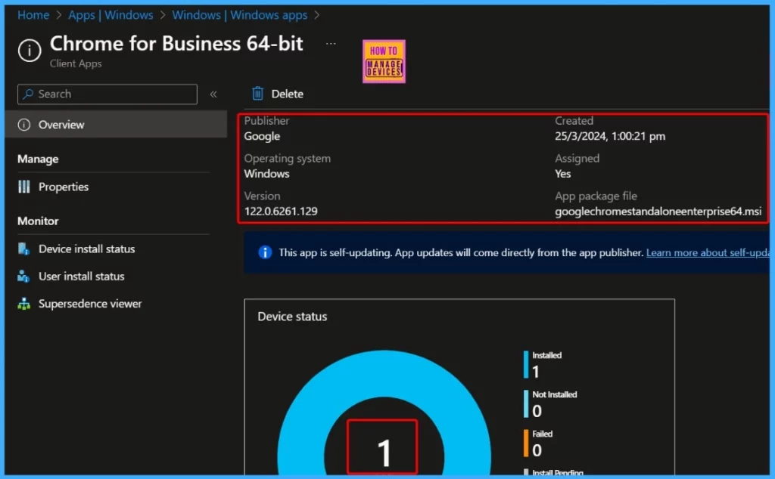The height and width of the screenshot is (479, 775).
Task: Follow Learn more about self-updating link
Action: 708,253
